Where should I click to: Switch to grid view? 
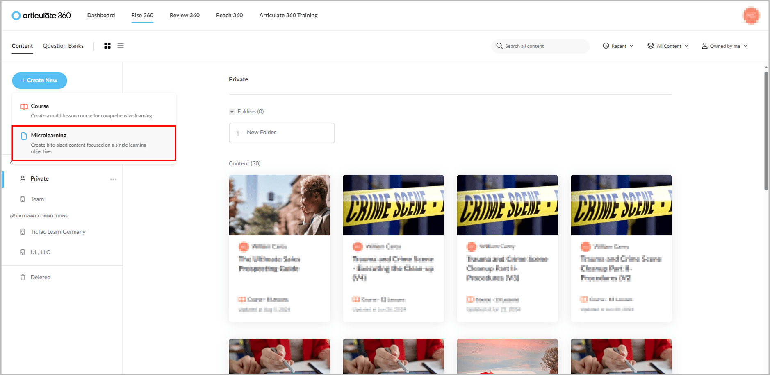107,45
